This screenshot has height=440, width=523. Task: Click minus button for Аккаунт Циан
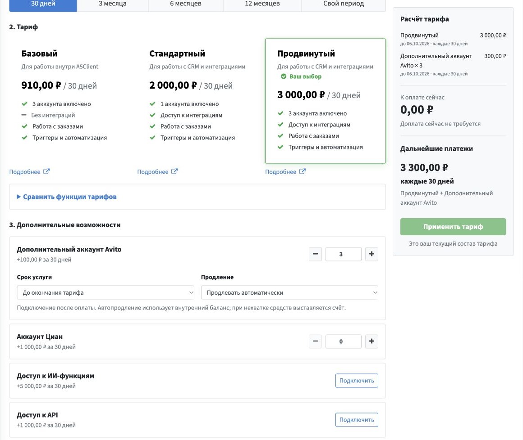(x=315, y=341)
